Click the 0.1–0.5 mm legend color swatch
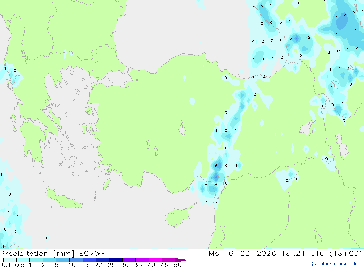 (x=10, y=260)
